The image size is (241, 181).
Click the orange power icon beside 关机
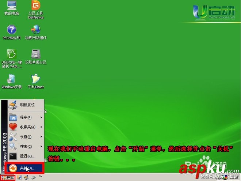13,168
